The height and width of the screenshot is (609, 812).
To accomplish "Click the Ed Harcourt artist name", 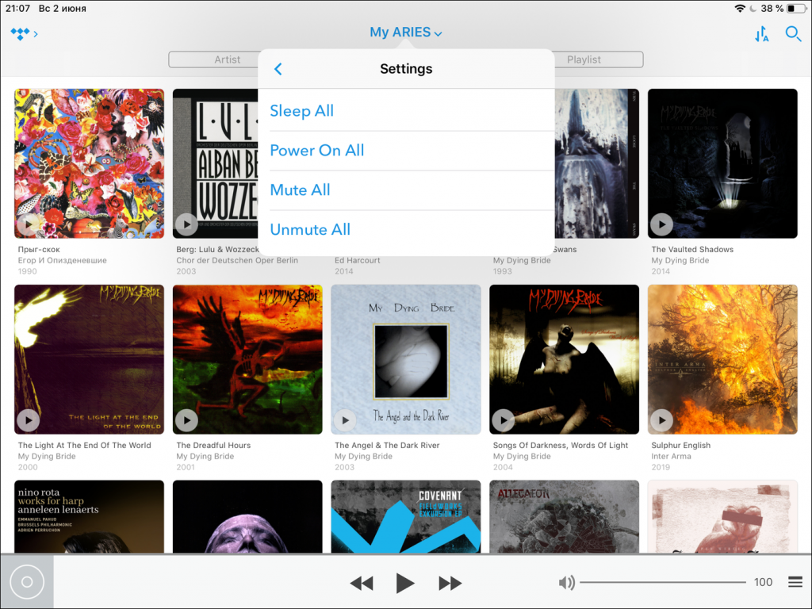I will pos(358,260).
